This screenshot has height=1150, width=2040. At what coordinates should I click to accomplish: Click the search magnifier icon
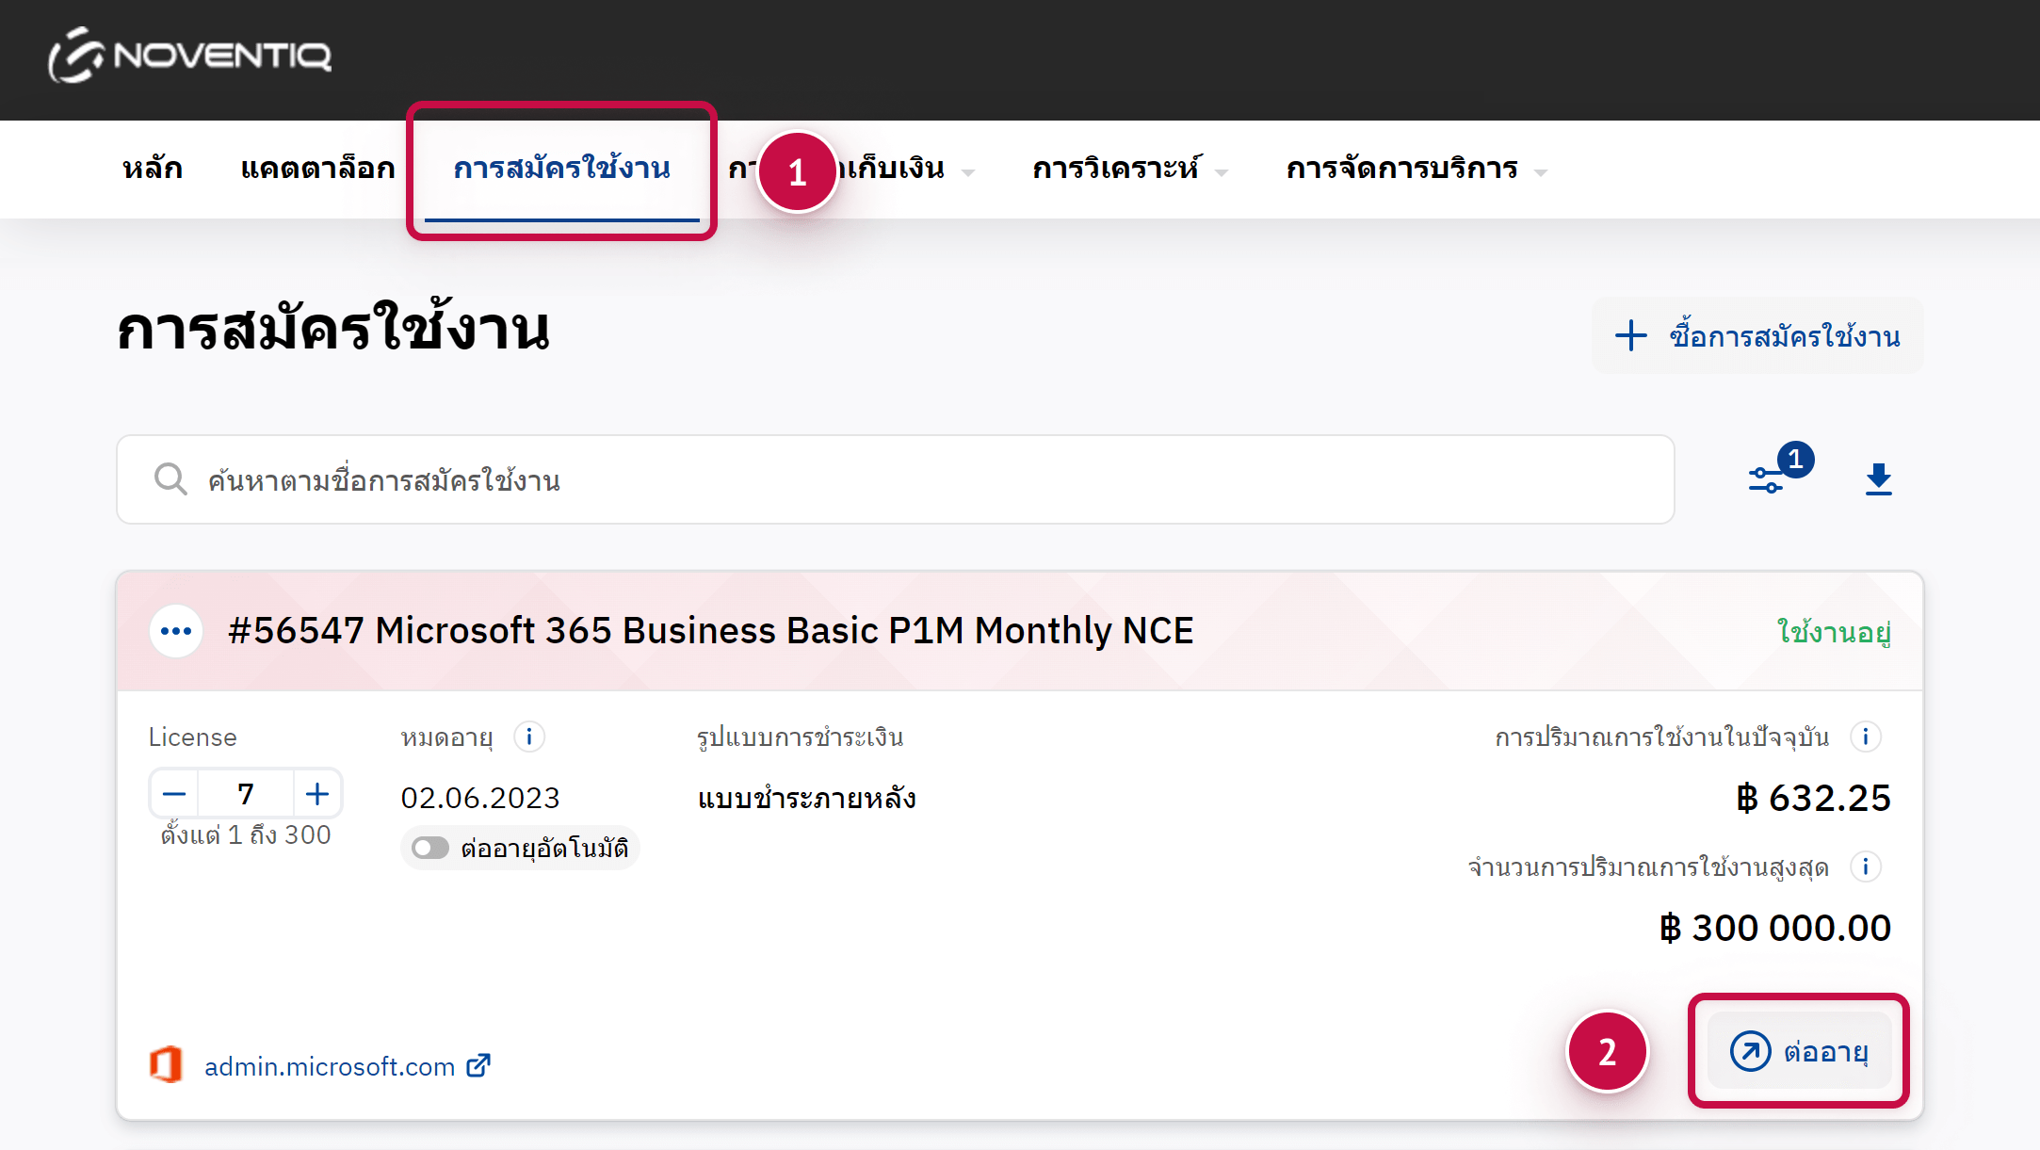(170, 479)
